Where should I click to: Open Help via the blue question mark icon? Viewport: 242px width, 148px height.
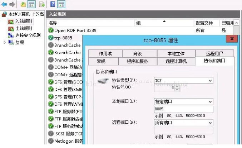(53, 4)
